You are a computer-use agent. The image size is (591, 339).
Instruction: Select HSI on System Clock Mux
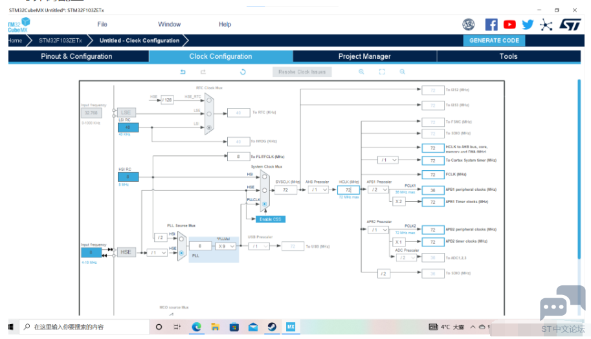point(265,177)
